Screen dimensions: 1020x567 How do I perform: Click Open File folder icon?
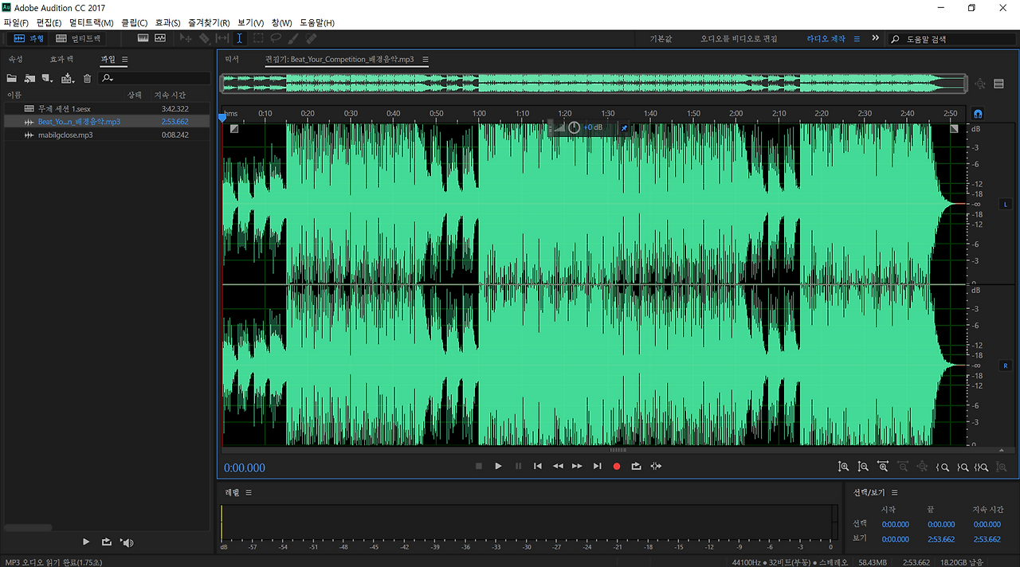click(12, 78)
